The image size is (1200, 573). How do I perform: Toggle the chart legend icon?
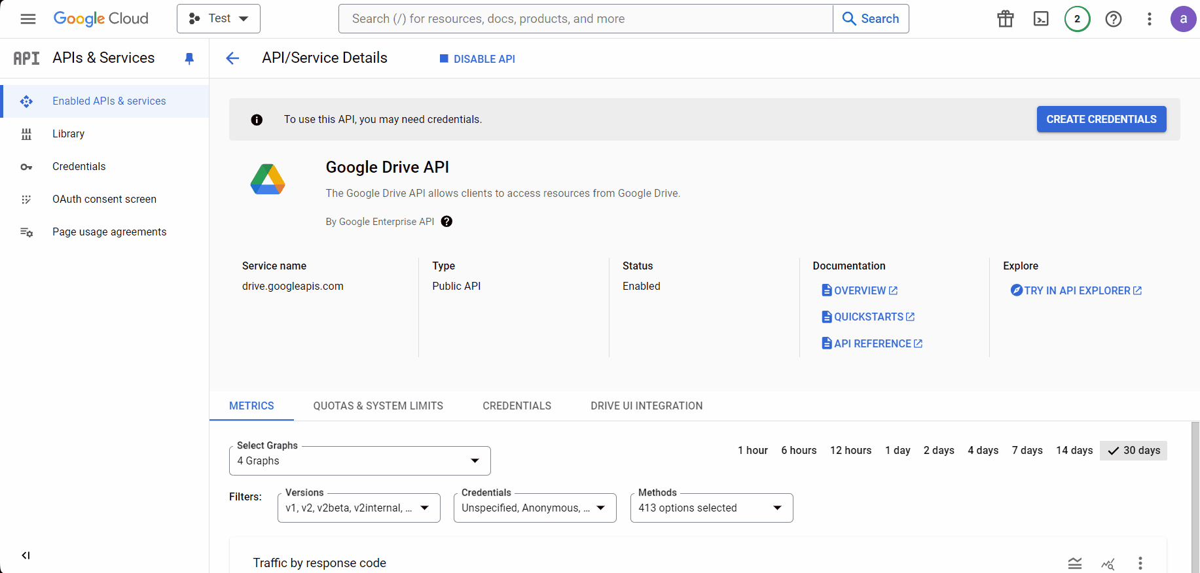point(1075,563)
